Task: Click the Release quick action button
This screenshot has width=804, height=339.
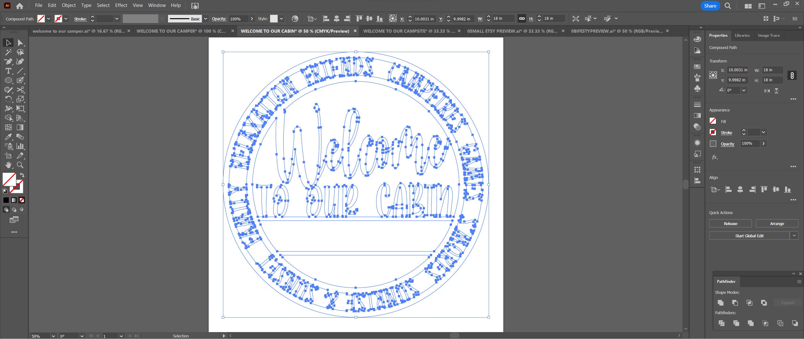Action: tap(730, 223)
